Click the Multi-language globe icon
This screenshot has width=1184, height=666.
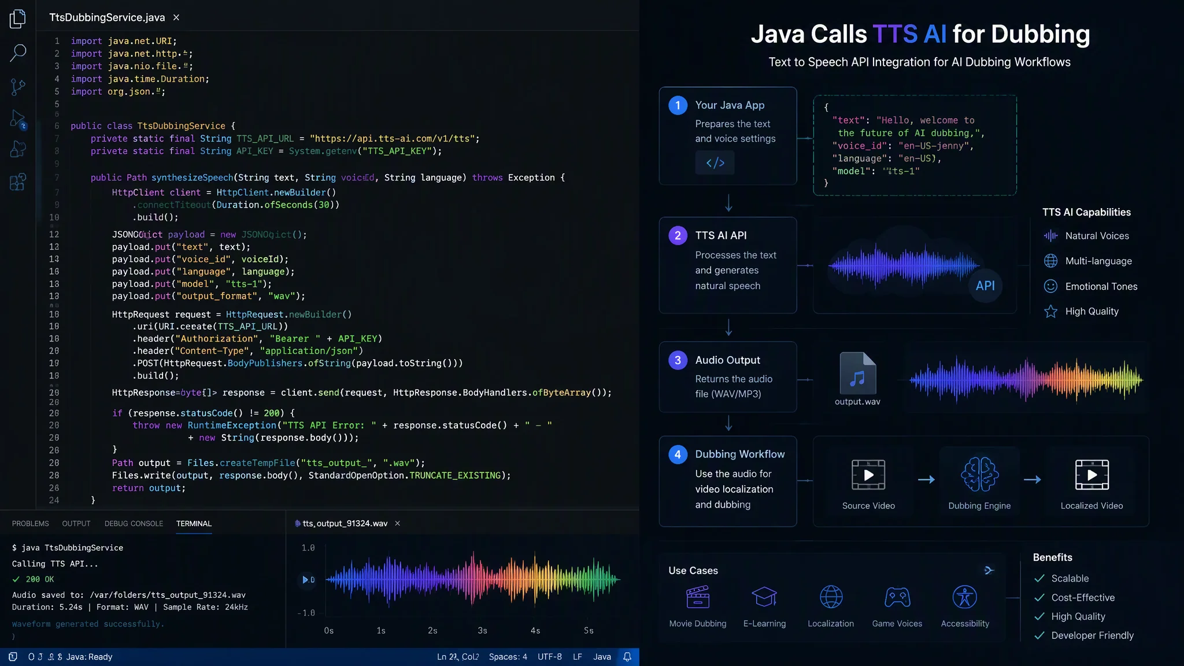click(x=1050, y=261)
